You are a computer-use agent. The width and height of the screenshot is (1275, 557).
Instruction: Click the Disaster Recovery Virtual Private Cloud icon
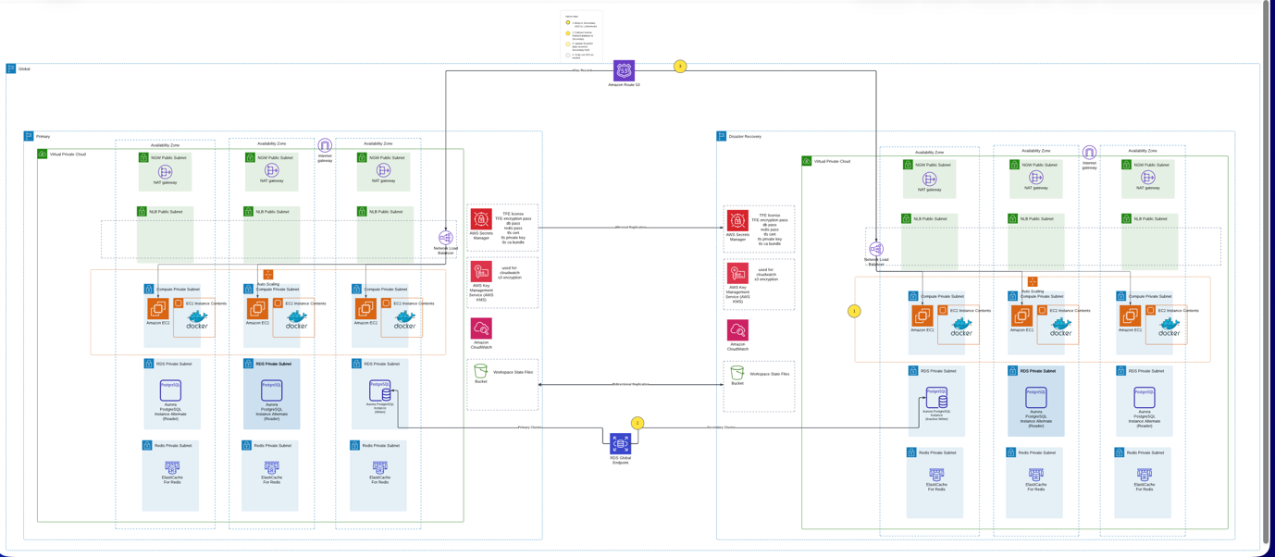807,161
